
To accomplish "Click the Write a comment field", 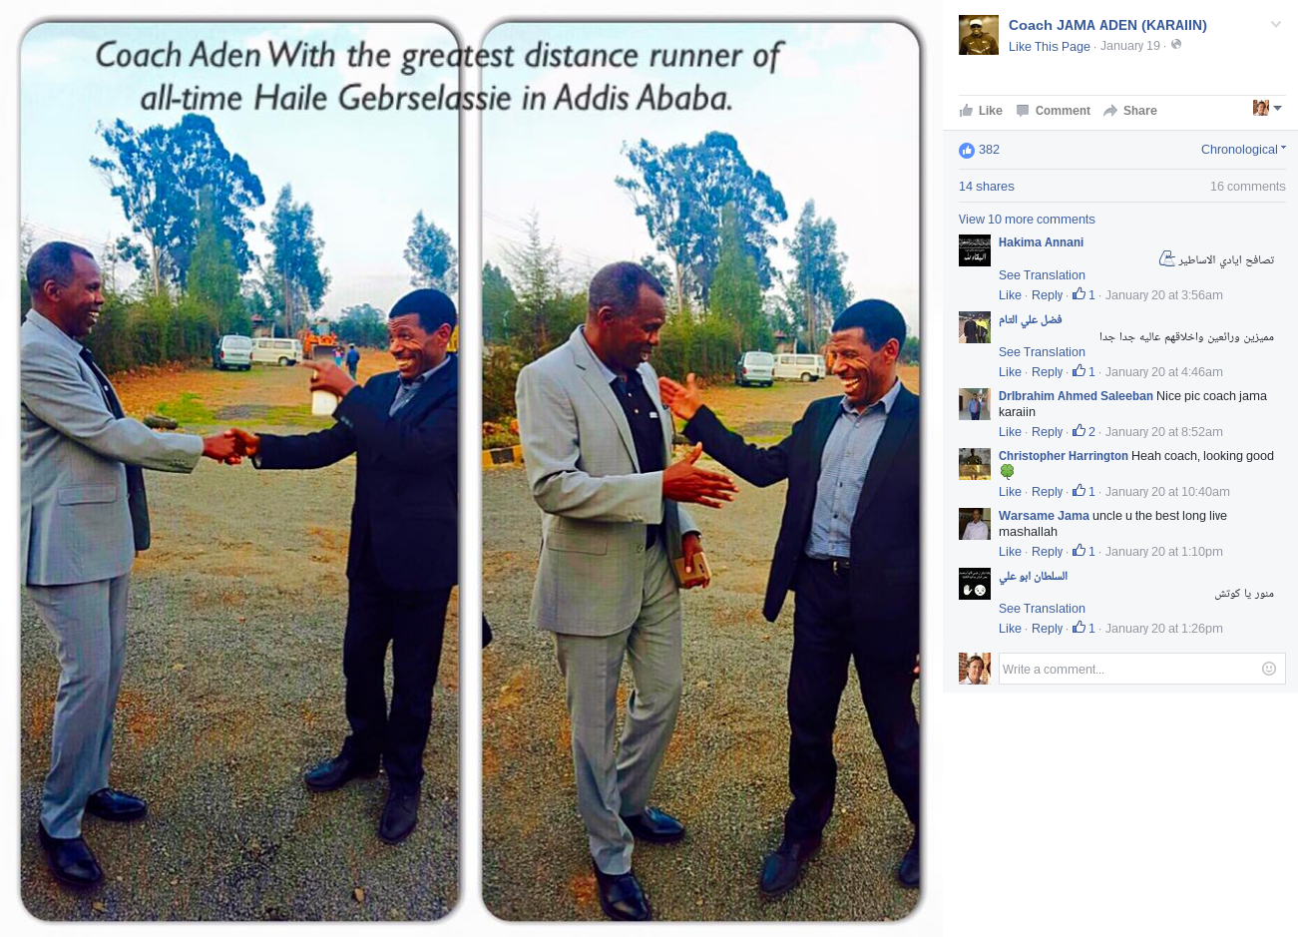I will pos(1141,669).
